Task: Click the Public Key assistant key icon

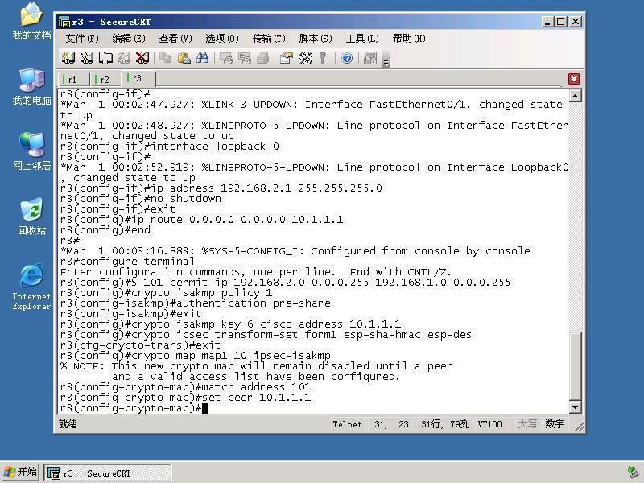Action: (x=323, y=58)
